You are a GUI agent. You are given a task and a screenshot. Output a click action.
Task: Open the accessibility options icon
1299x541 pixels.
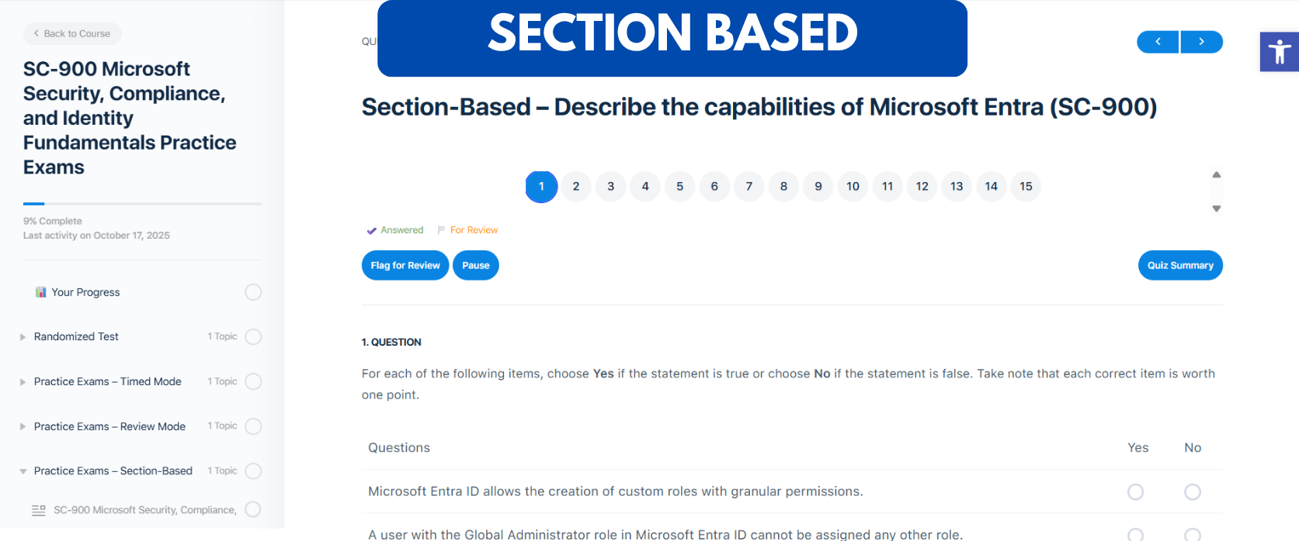click(1279, 52)
